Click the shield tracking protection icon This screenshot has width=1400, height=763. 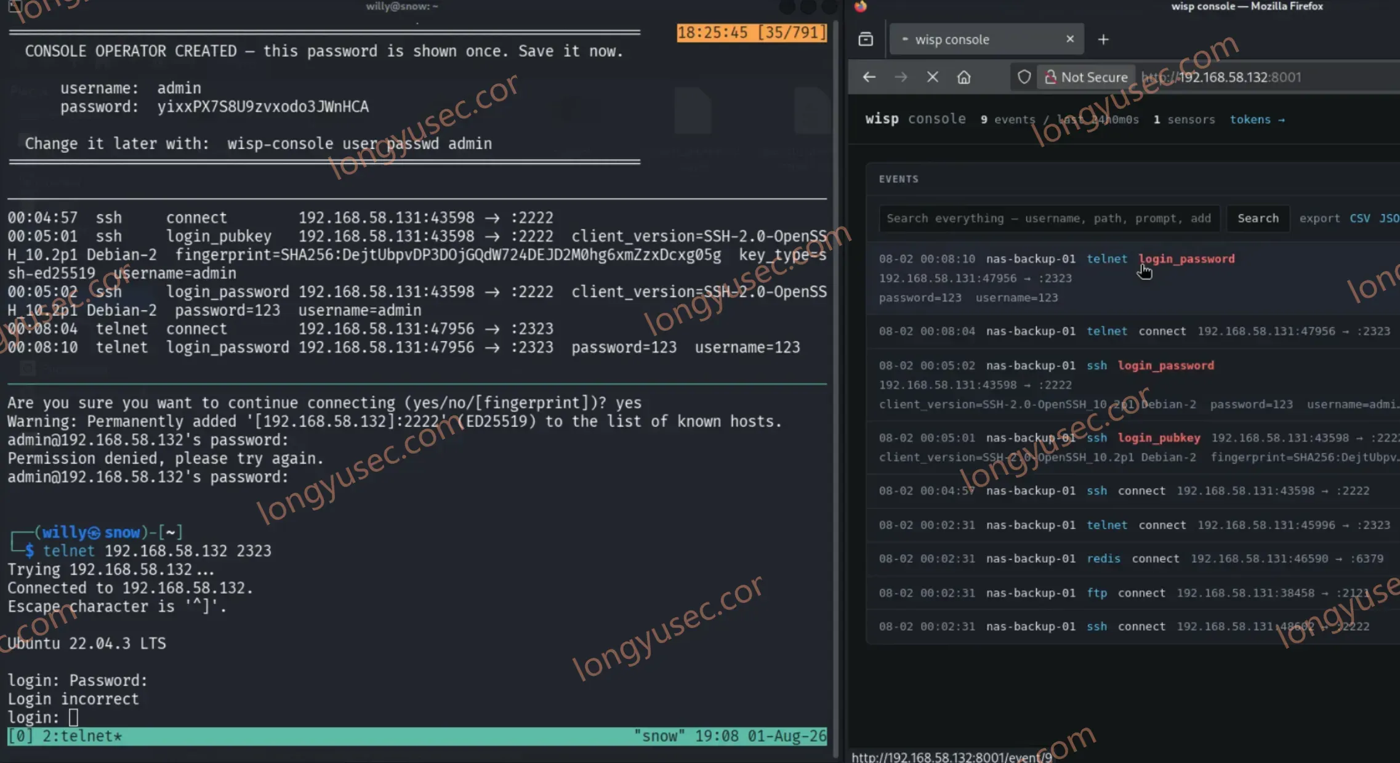click(x=1023, y=77)
